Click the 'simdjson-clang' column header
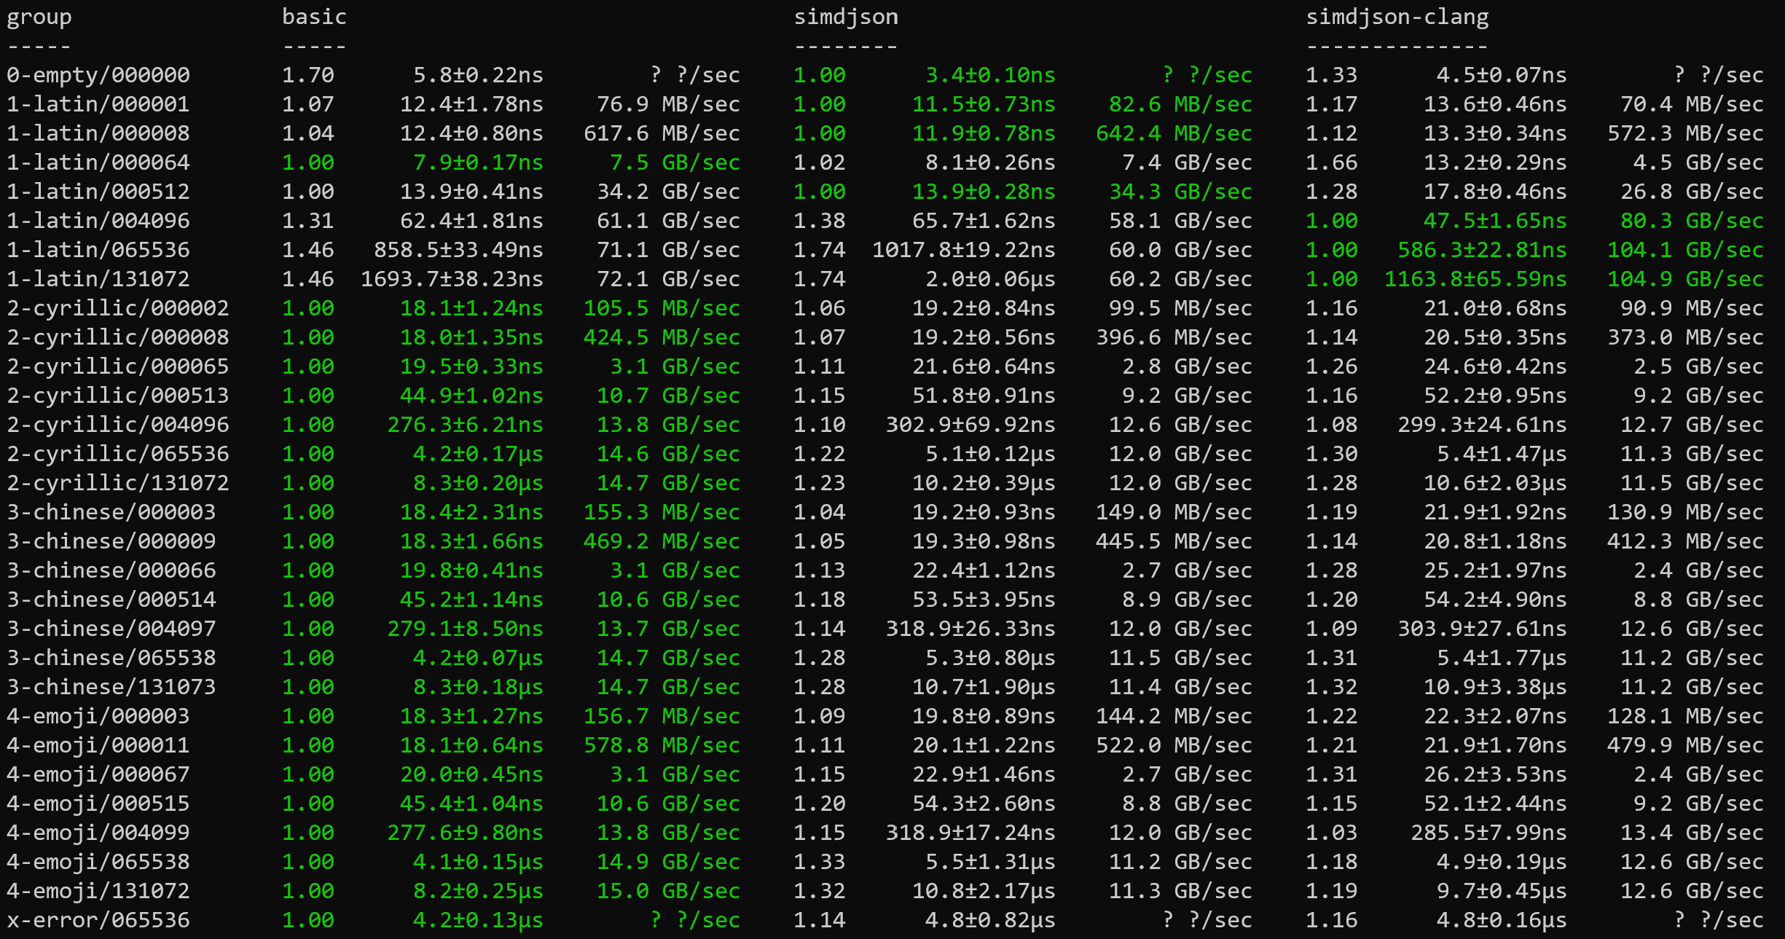 pos(1397,17)
